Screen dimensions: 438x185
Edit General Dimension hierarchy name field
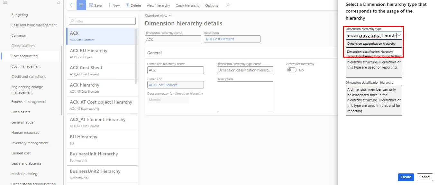pos(176,70)
